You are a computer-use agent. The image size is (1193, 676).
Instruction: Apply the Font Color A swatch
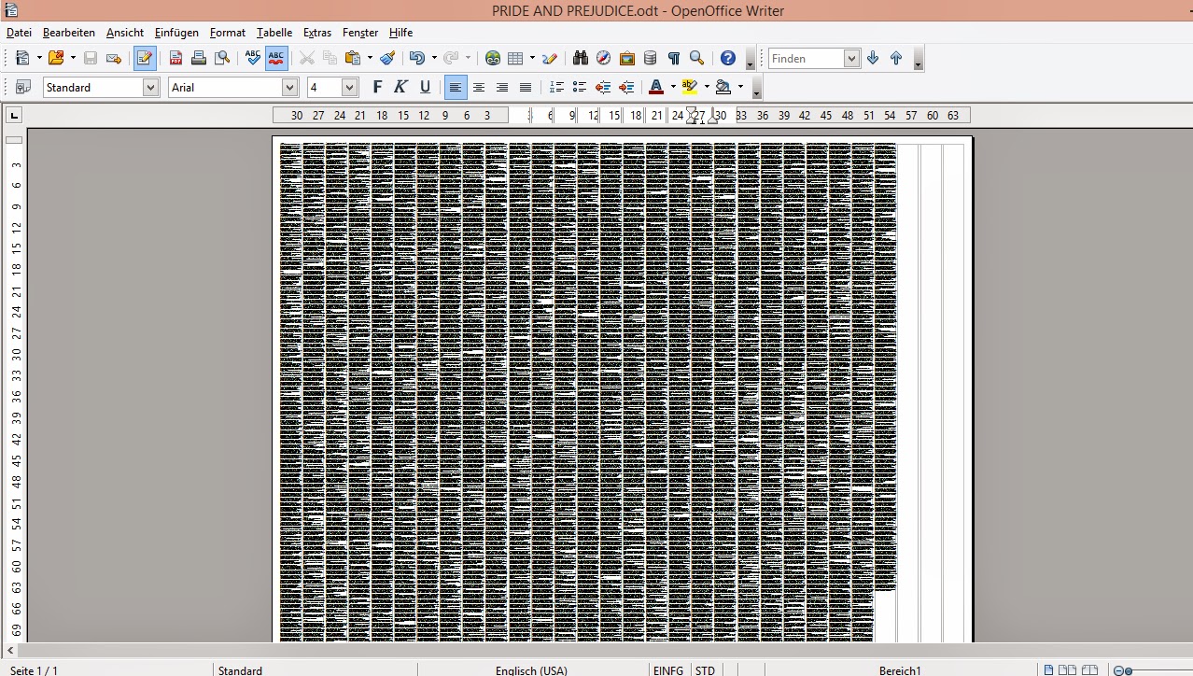click(656, 87)
